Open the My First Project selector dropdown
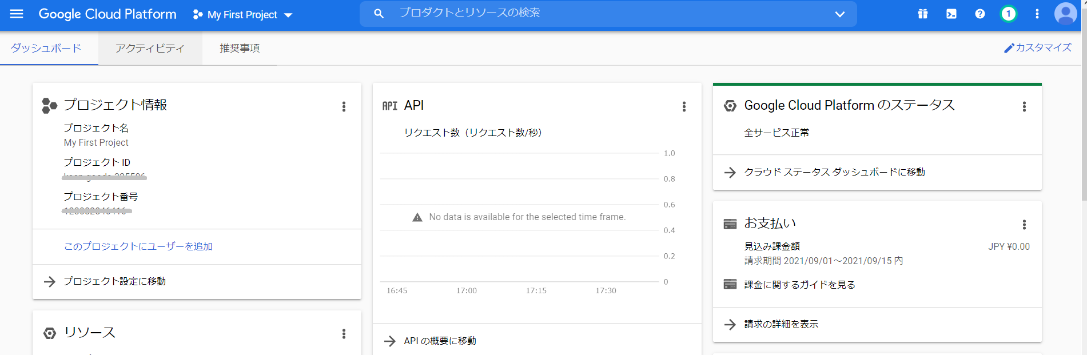 (243, 14)
